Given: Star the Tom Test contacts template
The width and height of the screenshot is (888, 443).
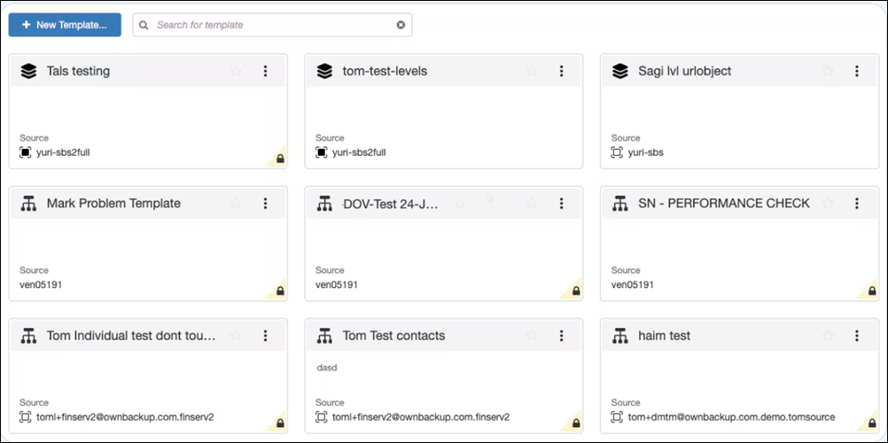Looking at the screenshot, I should (532, 336).
